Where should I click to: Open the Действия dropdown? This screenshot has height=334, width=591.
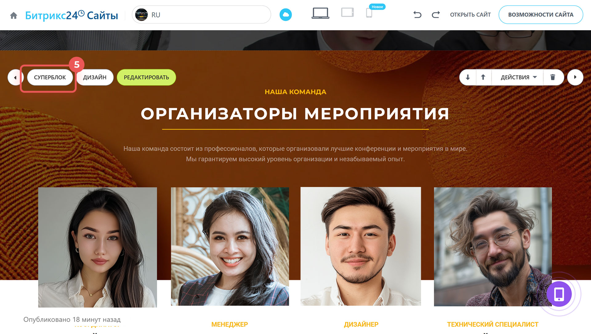coord(518,77)
